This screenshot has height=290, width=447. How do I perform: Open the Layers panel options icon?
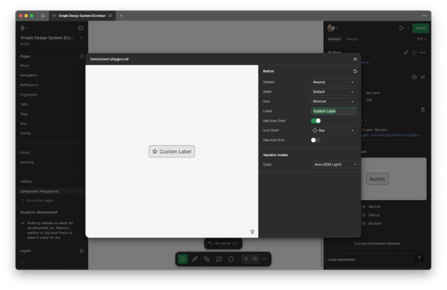pos(82,251)
